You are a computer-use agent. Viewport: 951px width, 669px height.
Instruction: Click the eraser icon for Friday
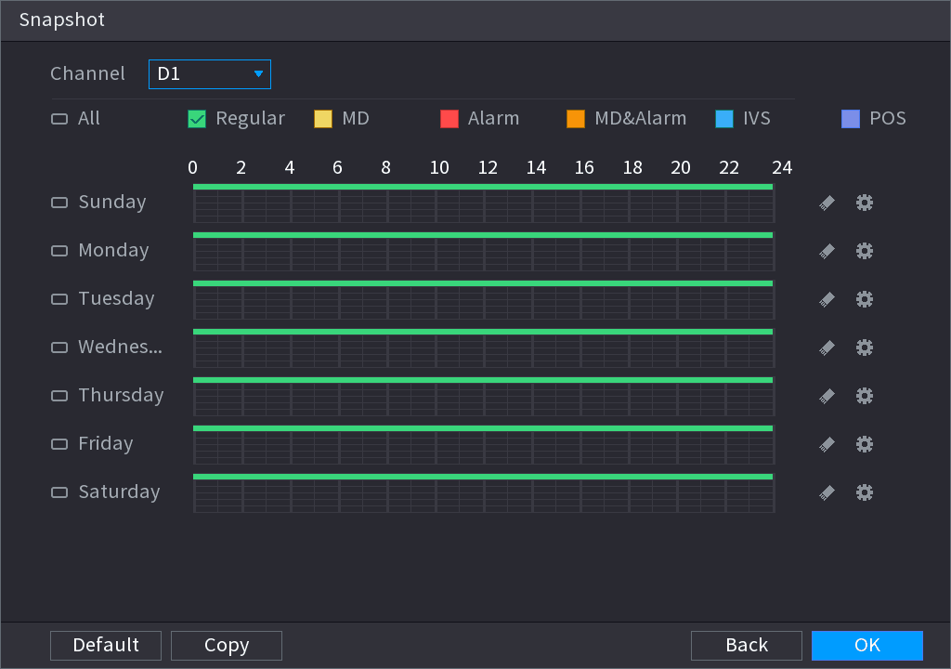point(827,444)
